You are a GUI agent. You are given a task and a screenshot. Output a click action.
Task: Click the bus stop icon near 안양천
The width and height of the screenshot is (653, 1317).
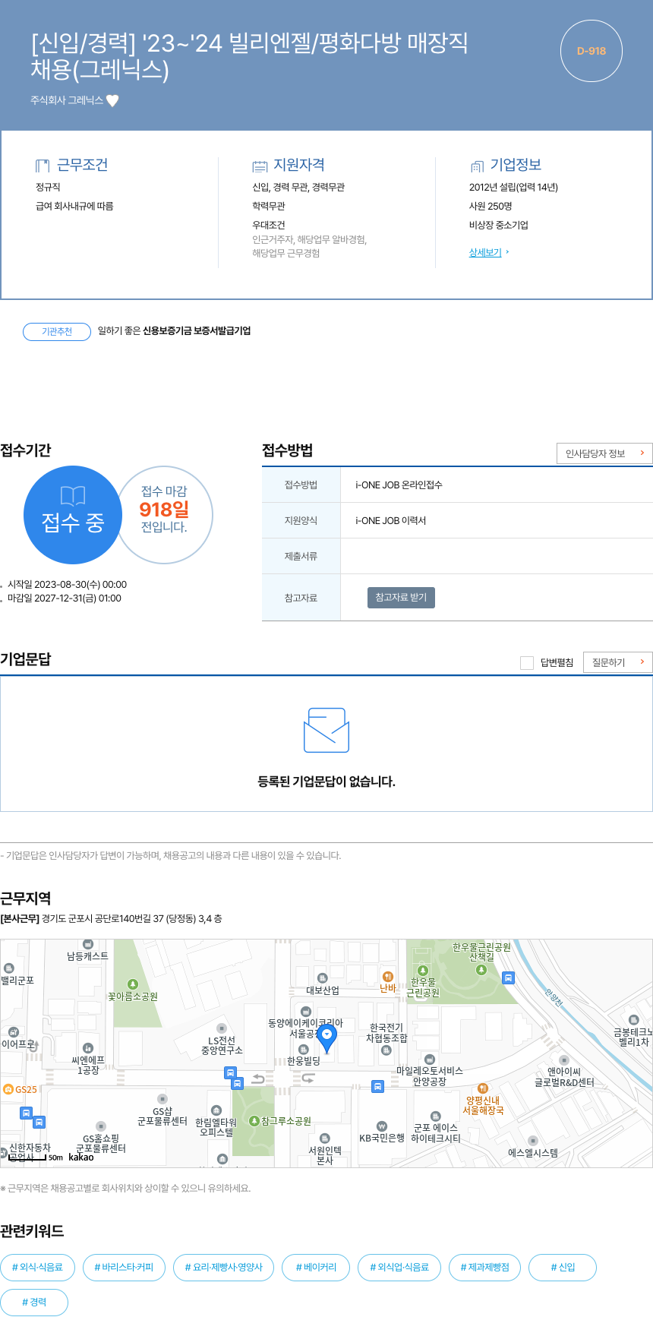pos(509,978)
